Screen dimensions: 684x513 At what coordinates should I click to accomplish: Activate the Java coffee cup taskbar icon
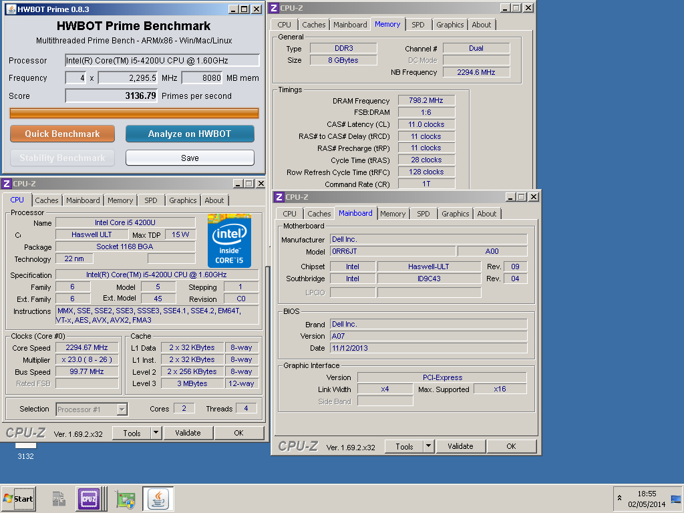click(x=158, y=498)
